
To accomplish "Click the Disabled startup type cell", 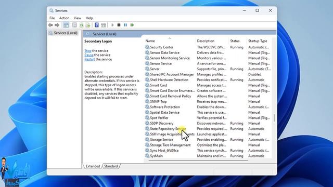I will [254, 74].
